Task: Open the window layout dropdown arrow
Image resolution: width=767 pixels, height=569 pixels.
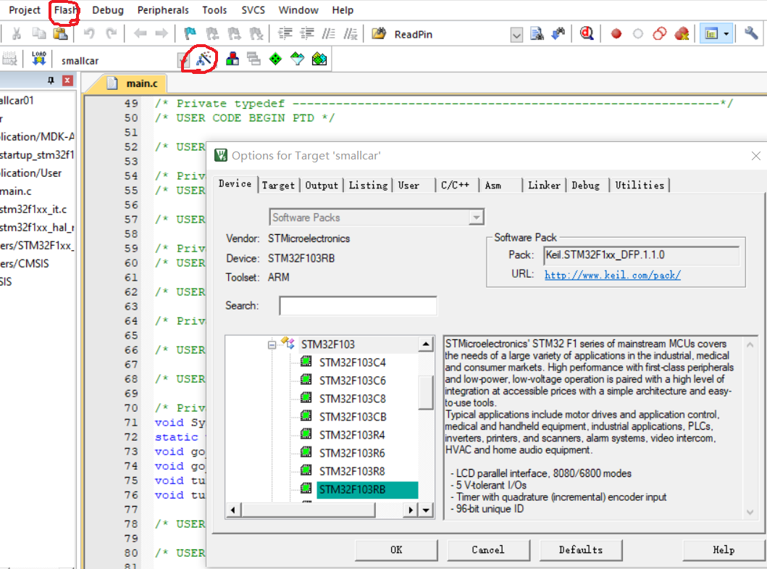Action: pyautogui.click(x=726, y=33)
